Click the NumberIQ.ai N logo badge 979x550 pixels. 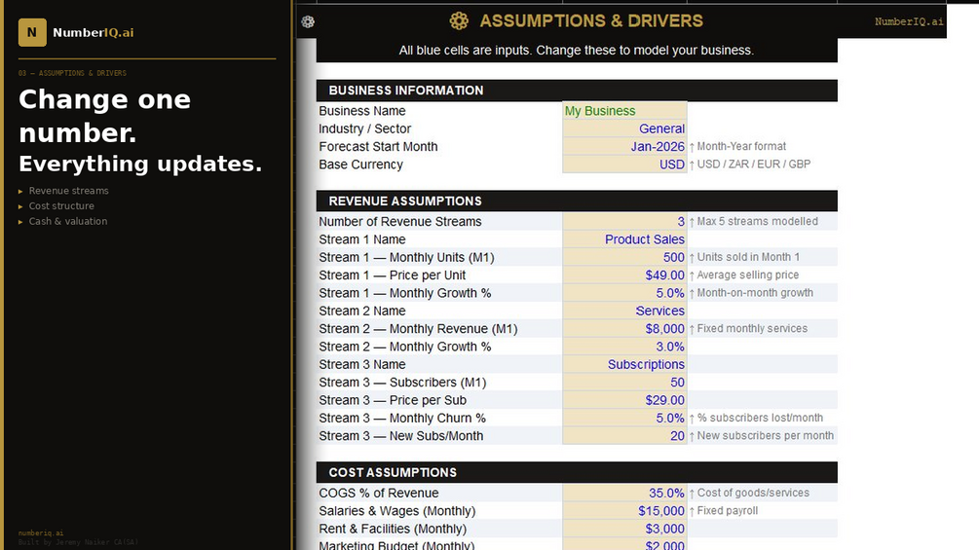32,32
